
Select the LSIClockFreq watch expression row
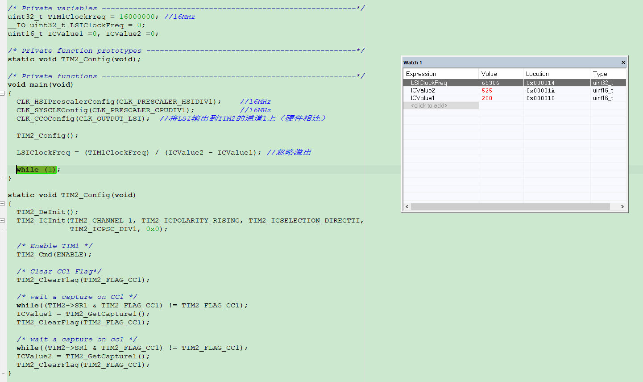(x=515, y=83)
